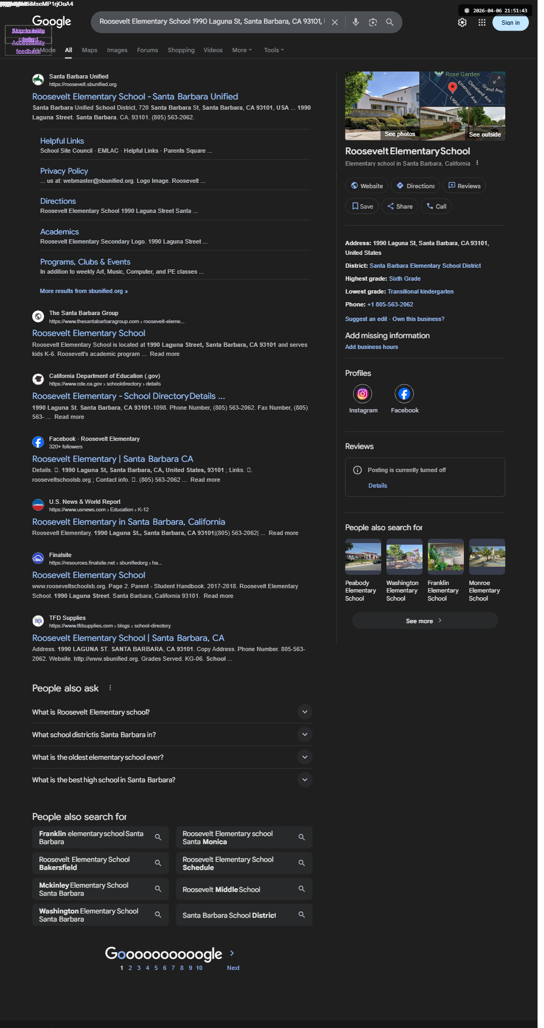This screenshot has width=544, height=1028.
Task: Click phone number +1 805-563-2062
Action: pos(390,304)
